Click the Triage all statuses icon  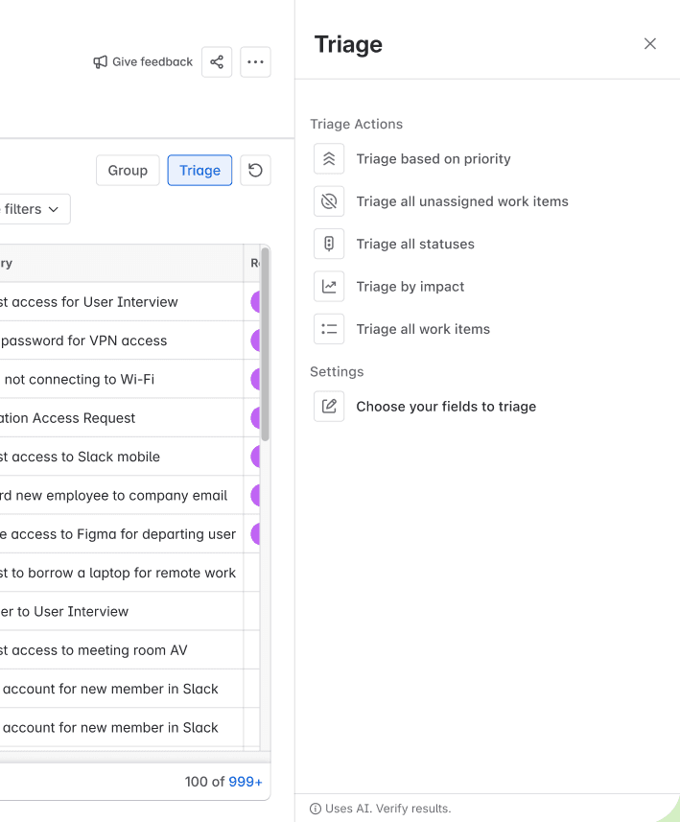pos(329,244)
